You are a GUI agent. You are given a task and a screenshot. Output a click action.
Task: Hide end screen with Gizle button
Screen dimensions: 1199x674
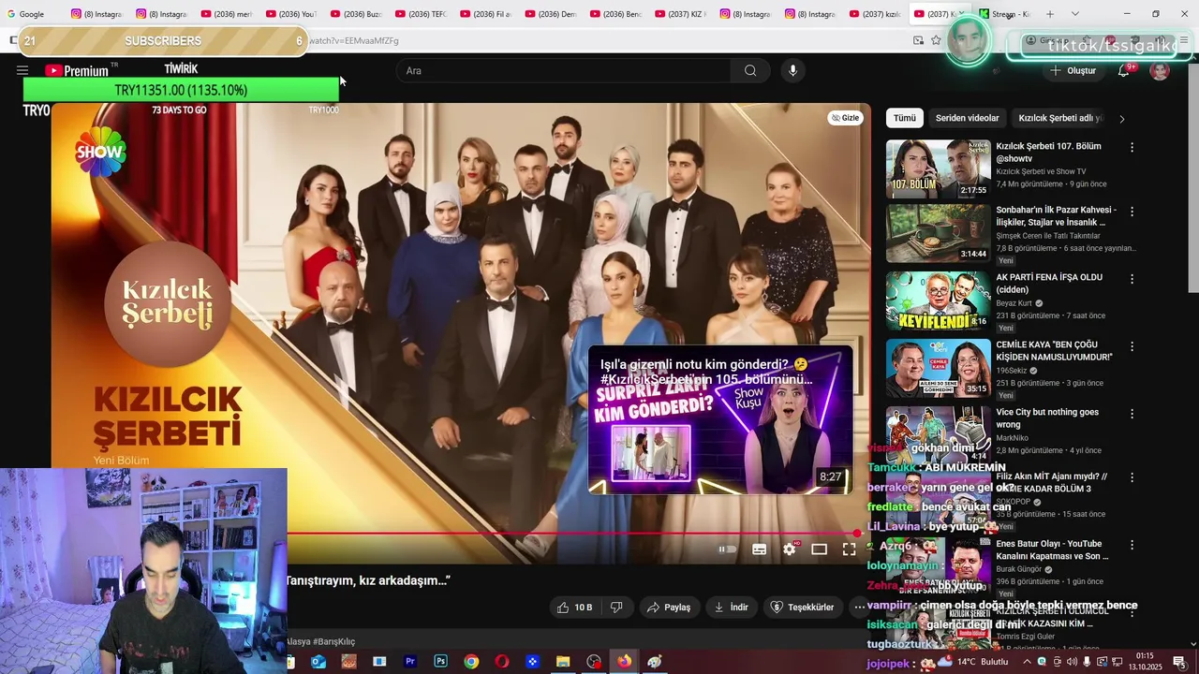click(845, 118)
